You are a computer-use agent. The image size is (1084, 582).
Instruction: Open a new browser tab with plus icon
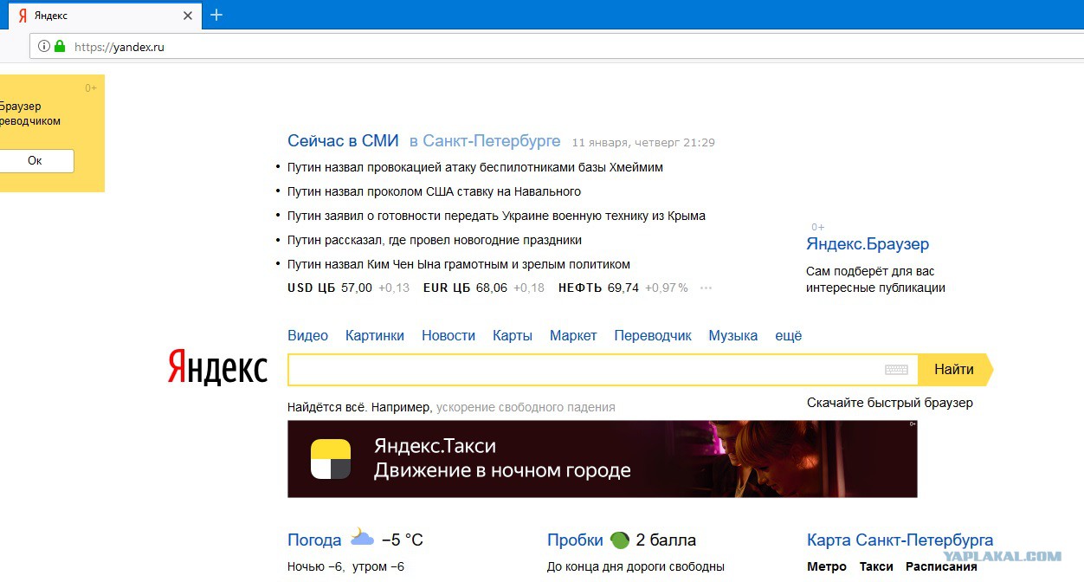click(216, 15)
